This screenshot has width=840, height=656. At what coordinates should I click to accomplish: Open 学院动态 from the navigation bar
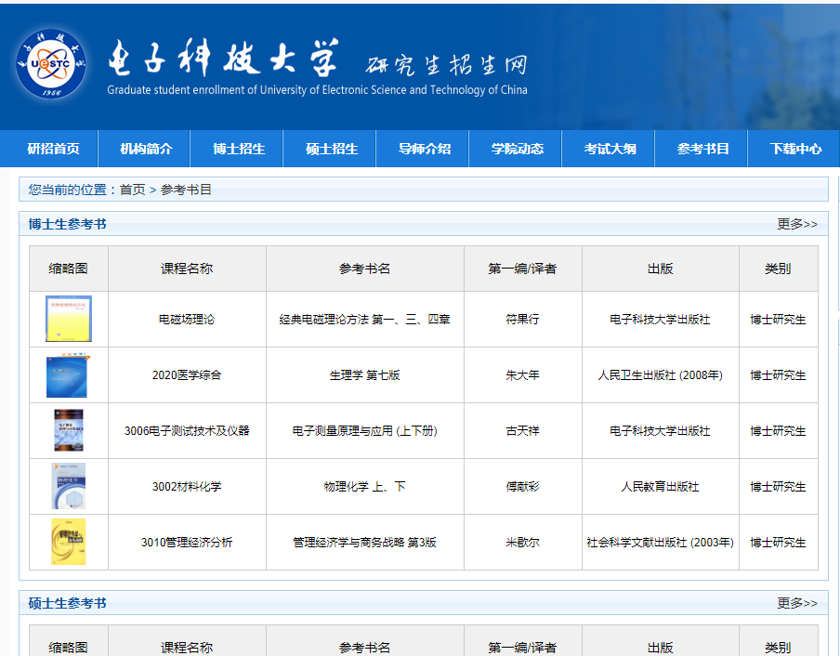[518, 149]
